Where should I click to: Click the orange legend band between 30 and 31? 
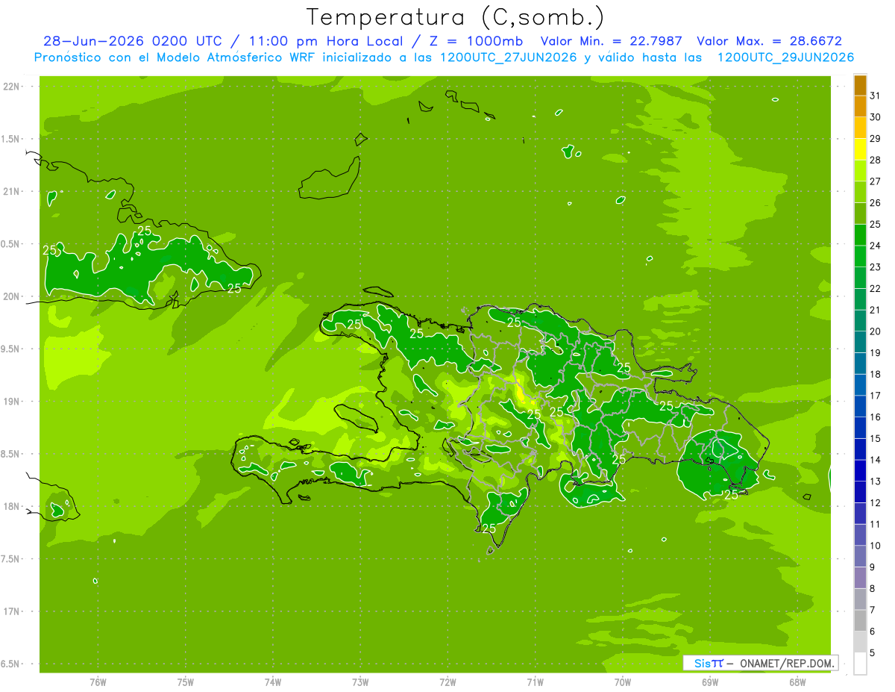(x=860, y=106)
